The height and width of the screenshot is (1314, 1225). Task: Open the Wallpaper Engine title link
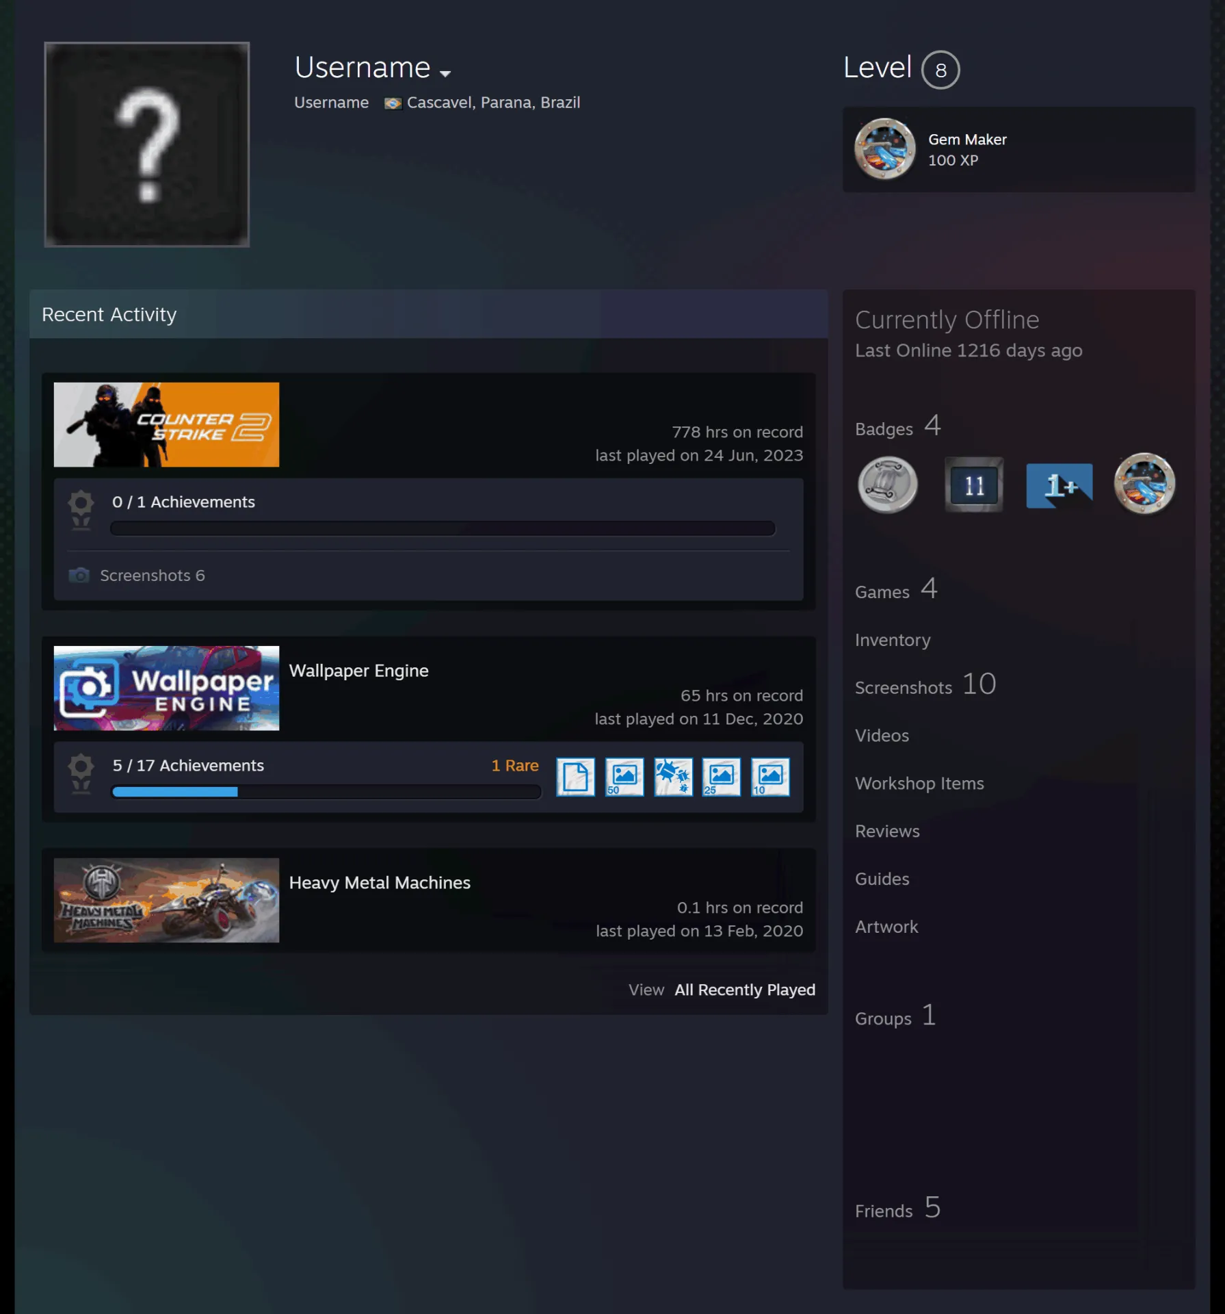pyautogui.click(x=358, y=671)
